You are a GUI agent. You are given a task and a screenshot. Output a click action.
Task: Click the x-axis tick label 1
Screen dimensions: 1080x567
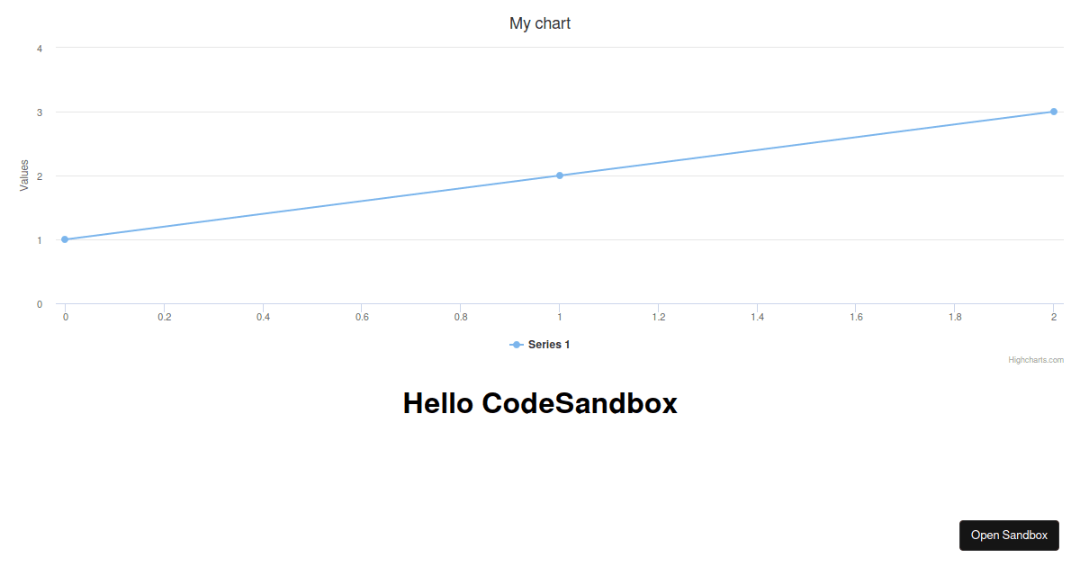tap(559, 317)
